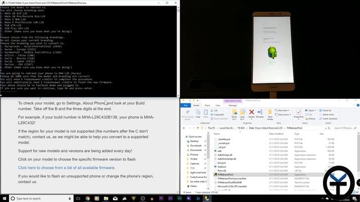360x202 pixels.
Task: Click the Cortana microphone icon
Action: (x=70, y=198)
